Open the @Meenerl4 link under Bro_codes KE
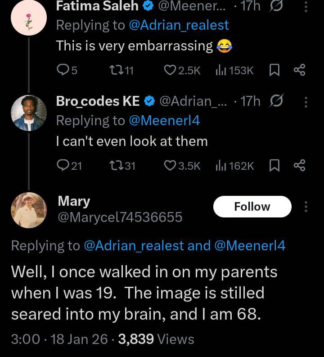Image resolution: width=324 pixels, height=357 pixels. pyautogui.click(x=164, y=121)
